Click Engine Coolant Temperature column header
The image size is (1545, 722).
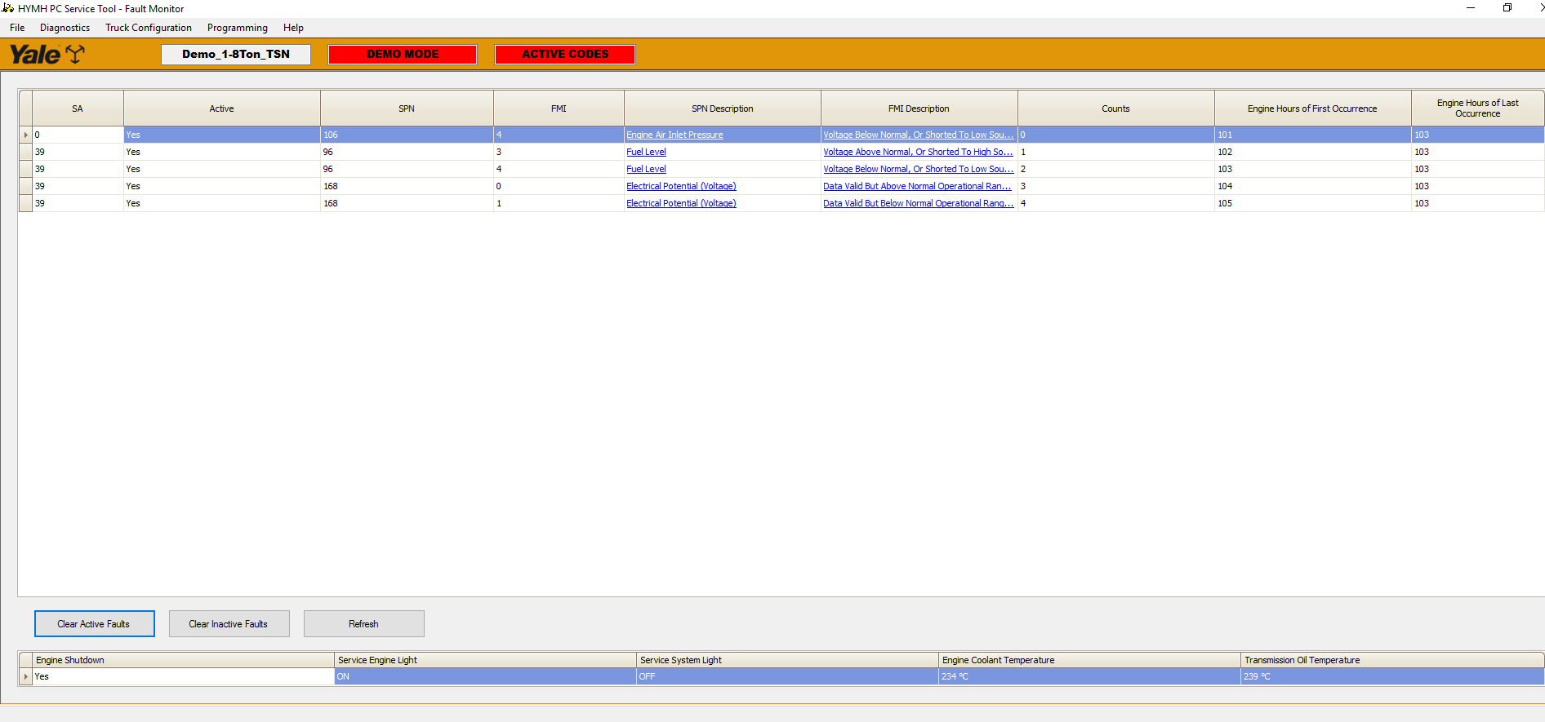(x=1089, y=660)
